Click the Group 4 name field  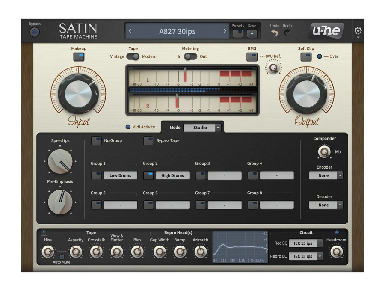[x=277, y=175]
